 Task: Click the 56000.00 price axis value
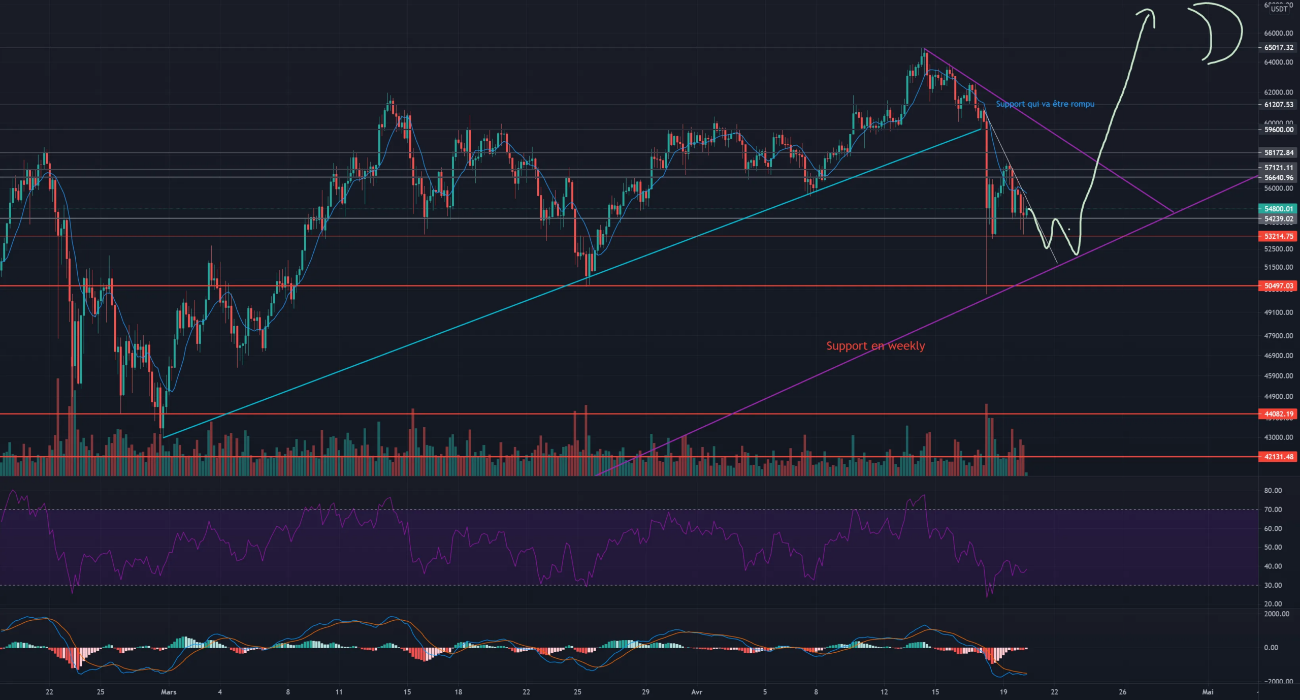(1278, 188)
